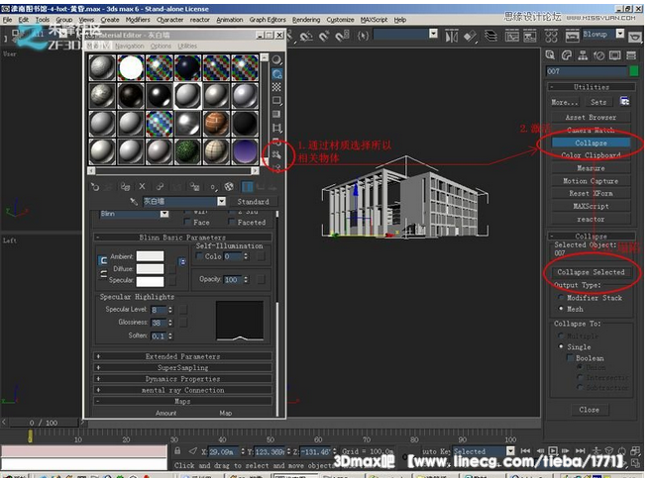Click the Material Effects Channel icon
652x478 pixels.
(x=213, y=187)
